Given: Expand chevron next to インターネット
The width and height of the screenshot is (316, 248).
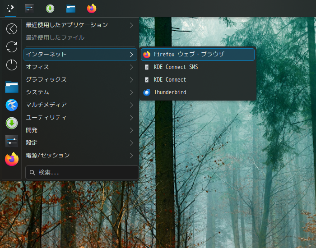Looking at the screenshot, I should (131, 55).
